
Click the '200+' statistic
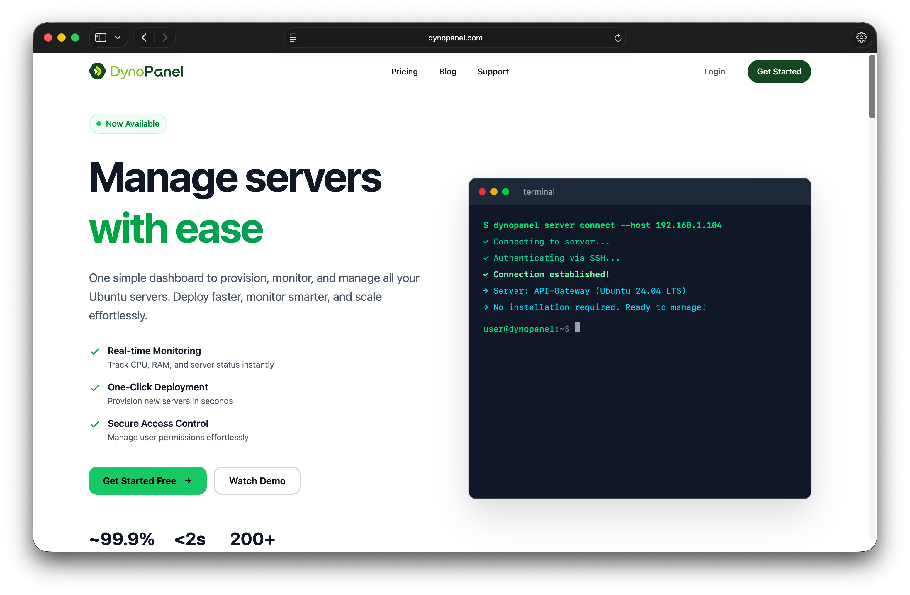coord(252,539)
